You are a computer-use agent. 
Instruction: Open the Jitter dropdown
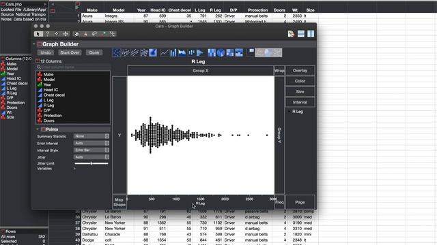point(91,157)
